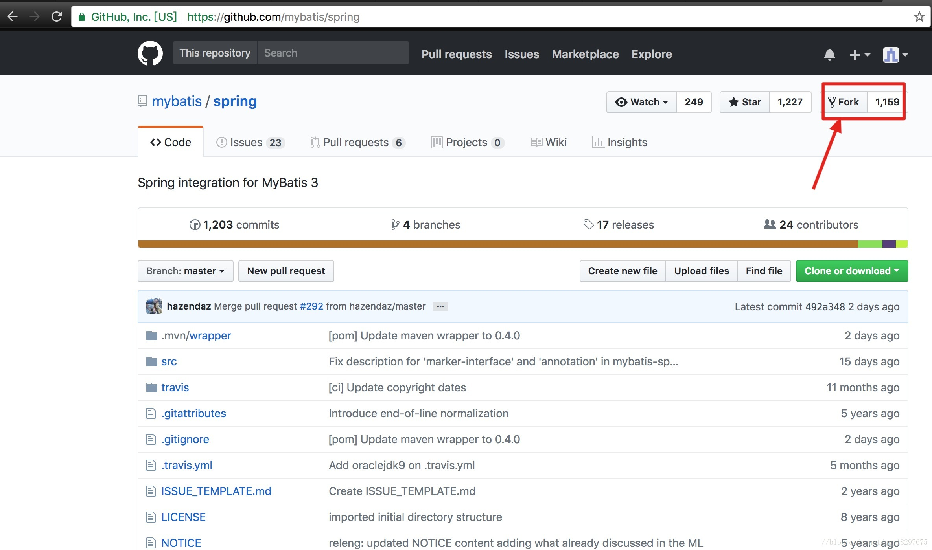Screen dimensions: 932x550
Task: Click New pull request button
Action: 286,271
